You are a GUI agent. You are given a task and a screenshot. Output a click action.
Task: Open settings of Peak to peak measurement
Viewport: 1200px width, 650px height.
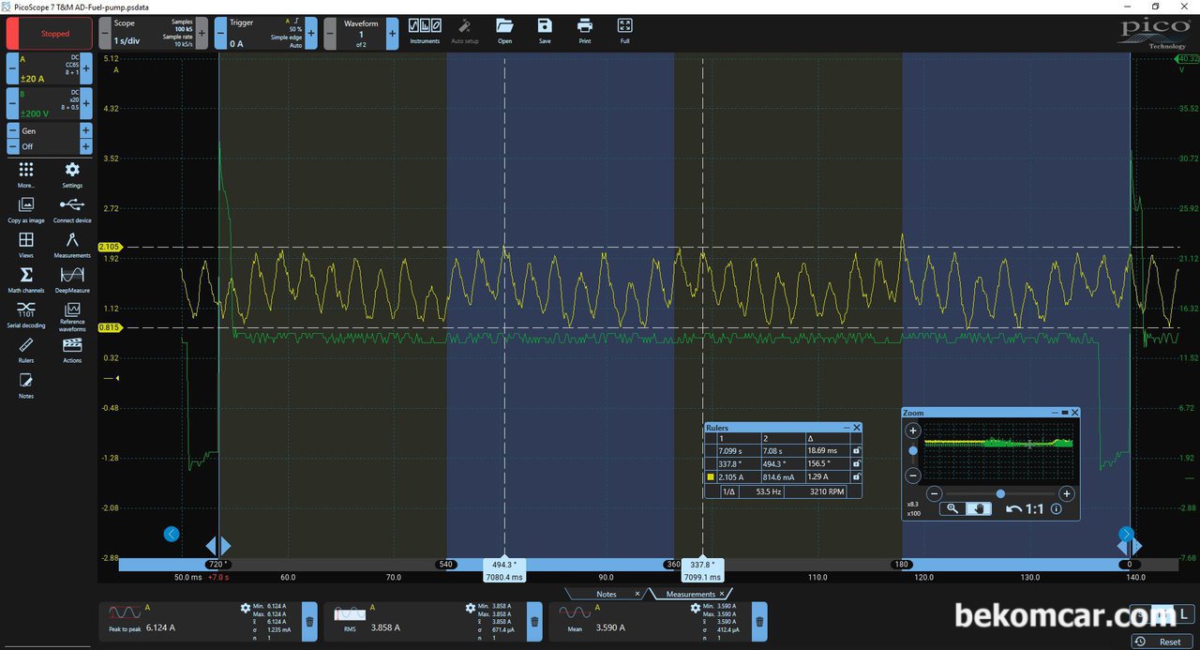(246, 608)
